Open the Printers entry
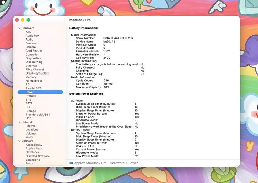The image size is (258, 183). [31, 96]
